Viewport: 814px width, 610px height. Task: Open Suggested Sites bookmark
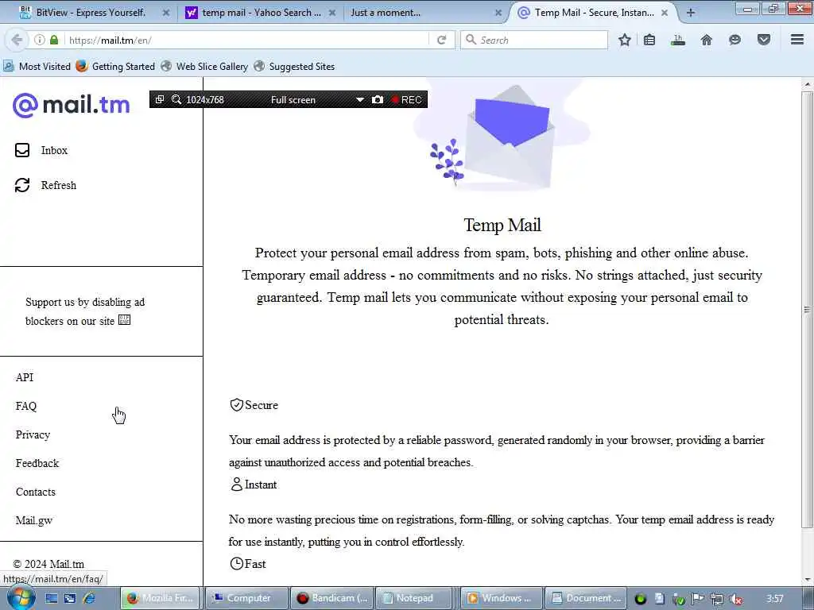tap(294, 67)
